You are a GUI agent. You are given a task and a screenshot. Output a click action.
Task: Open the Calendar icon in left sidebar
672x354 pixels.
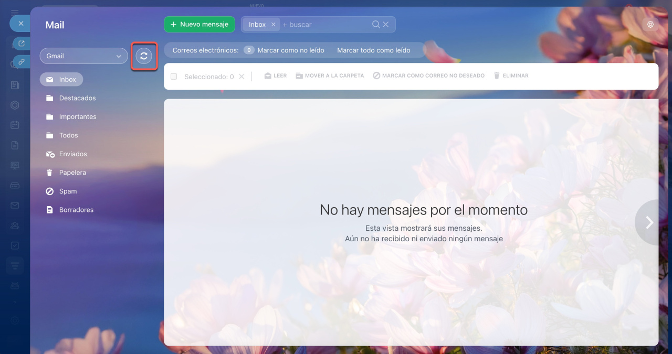coord(15,125)
